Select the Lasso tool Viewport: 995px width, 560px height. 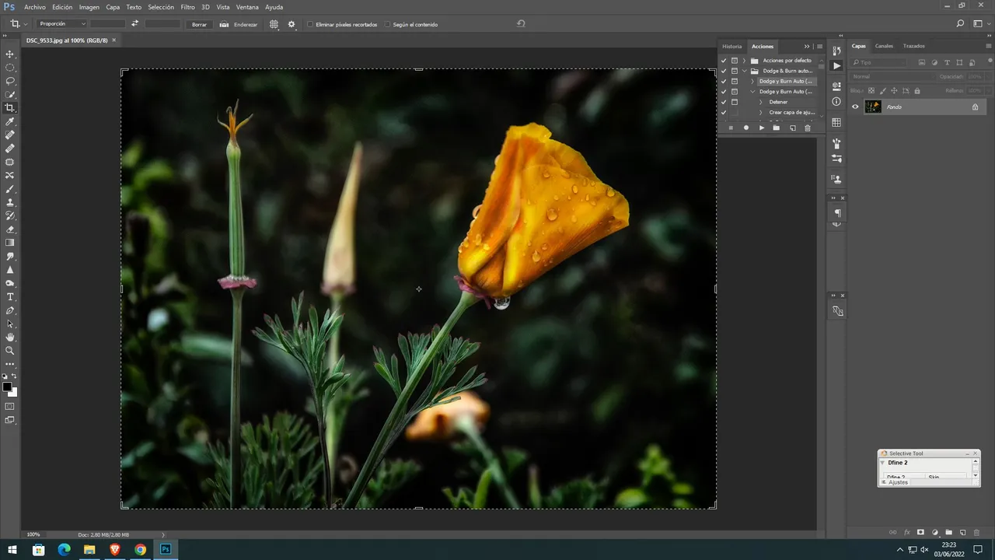10,81
